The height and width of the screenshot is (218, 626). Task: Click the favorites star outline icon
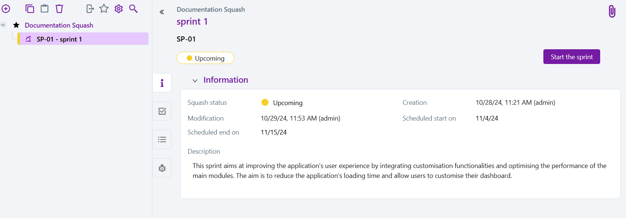(x=104, y=8)
